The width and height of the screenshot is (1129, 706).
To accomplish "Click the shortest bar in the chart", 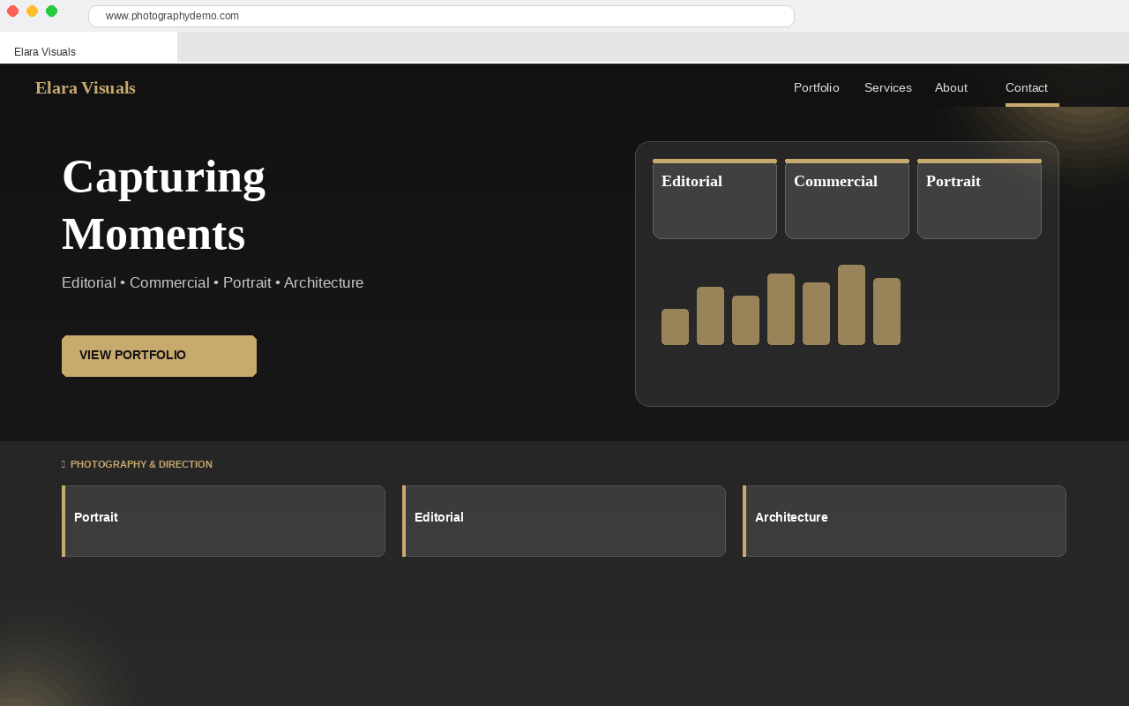I will (675, 327).
